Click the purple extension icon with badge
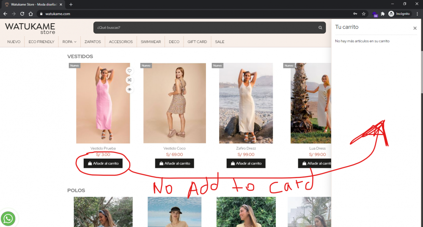This screenshot has height=227, width=423. 375,14
